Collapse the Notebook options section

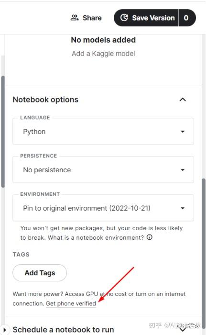point(183,100)
